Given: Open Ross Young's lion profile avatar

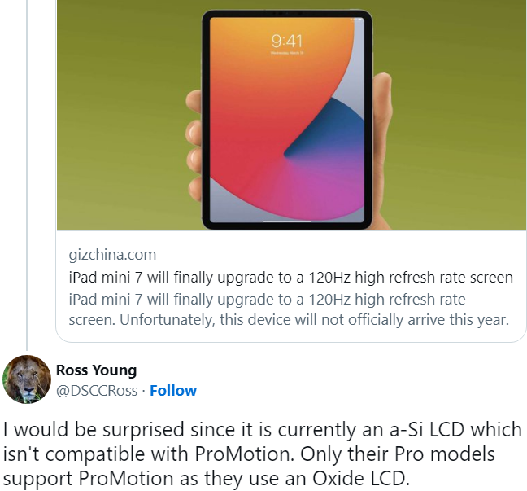Looking at the screenshot, I should click(28, 381).
